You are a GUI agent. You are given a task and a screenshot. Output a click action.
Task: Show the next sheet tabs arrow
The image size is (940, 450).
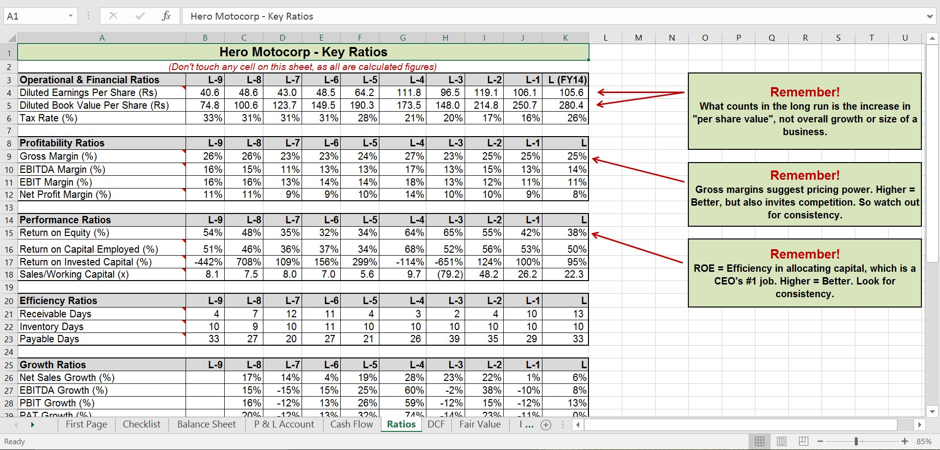(32, 425)
